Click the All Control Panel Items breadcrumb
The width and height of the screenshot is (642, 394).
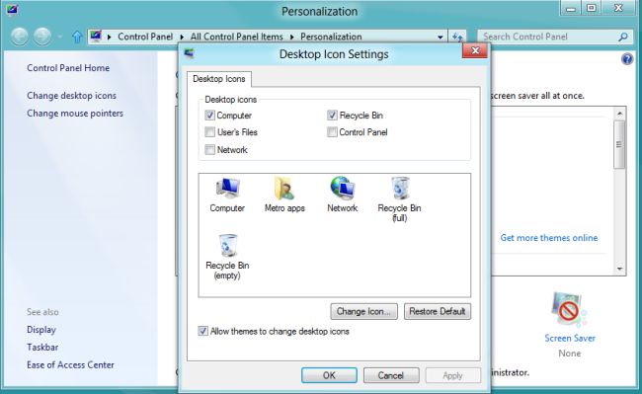[236, 37]
